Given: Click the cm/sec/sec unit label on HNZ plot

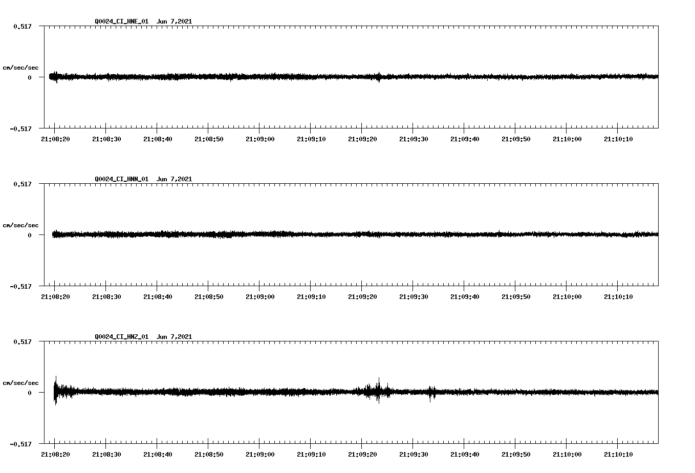Looking at the screenshot, I should [20, 383].
